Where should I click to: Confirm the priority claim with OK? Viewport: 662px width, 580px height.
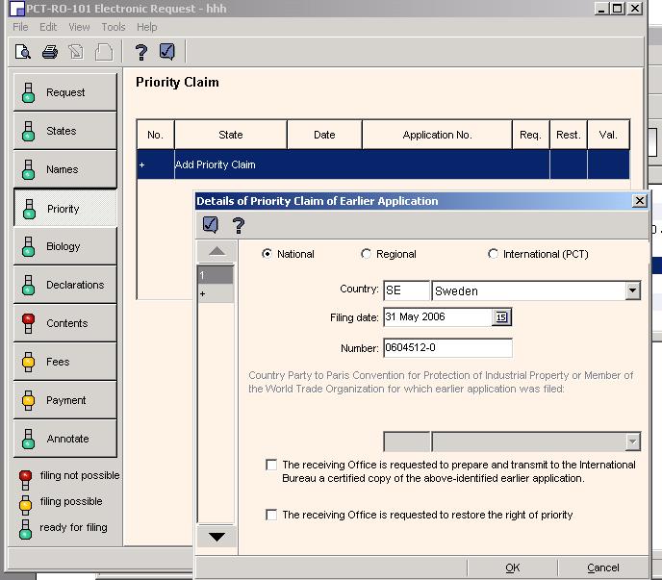point(513,567)
